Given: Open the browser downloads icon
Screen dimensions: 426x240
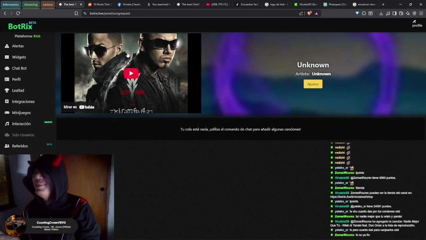Looking at the screenshot, I should (x=381, y=13).
